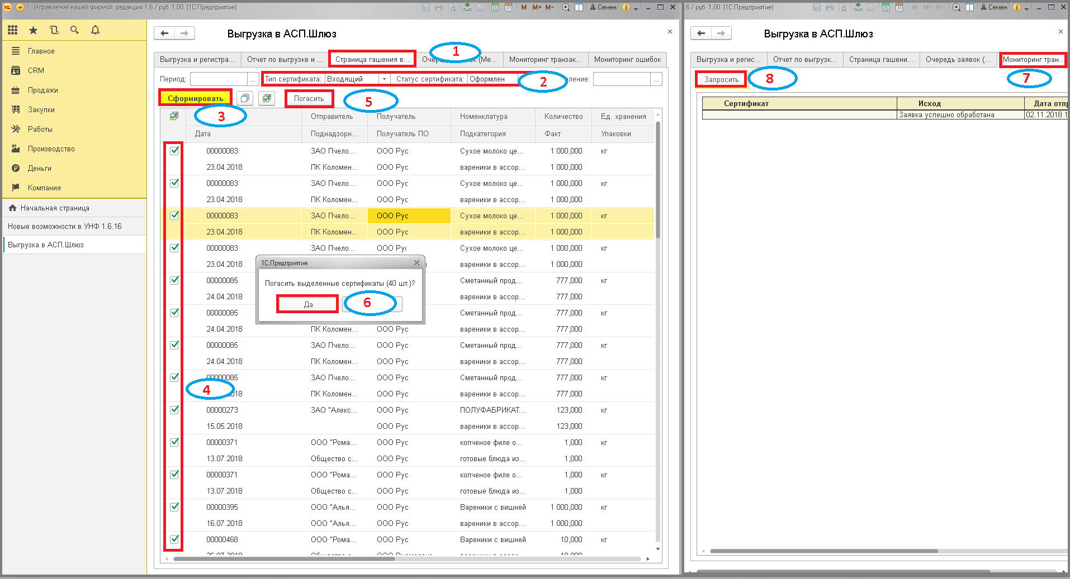Click panel layout icon in left window titlebar

pyautogui.click(x=579, y=7)
